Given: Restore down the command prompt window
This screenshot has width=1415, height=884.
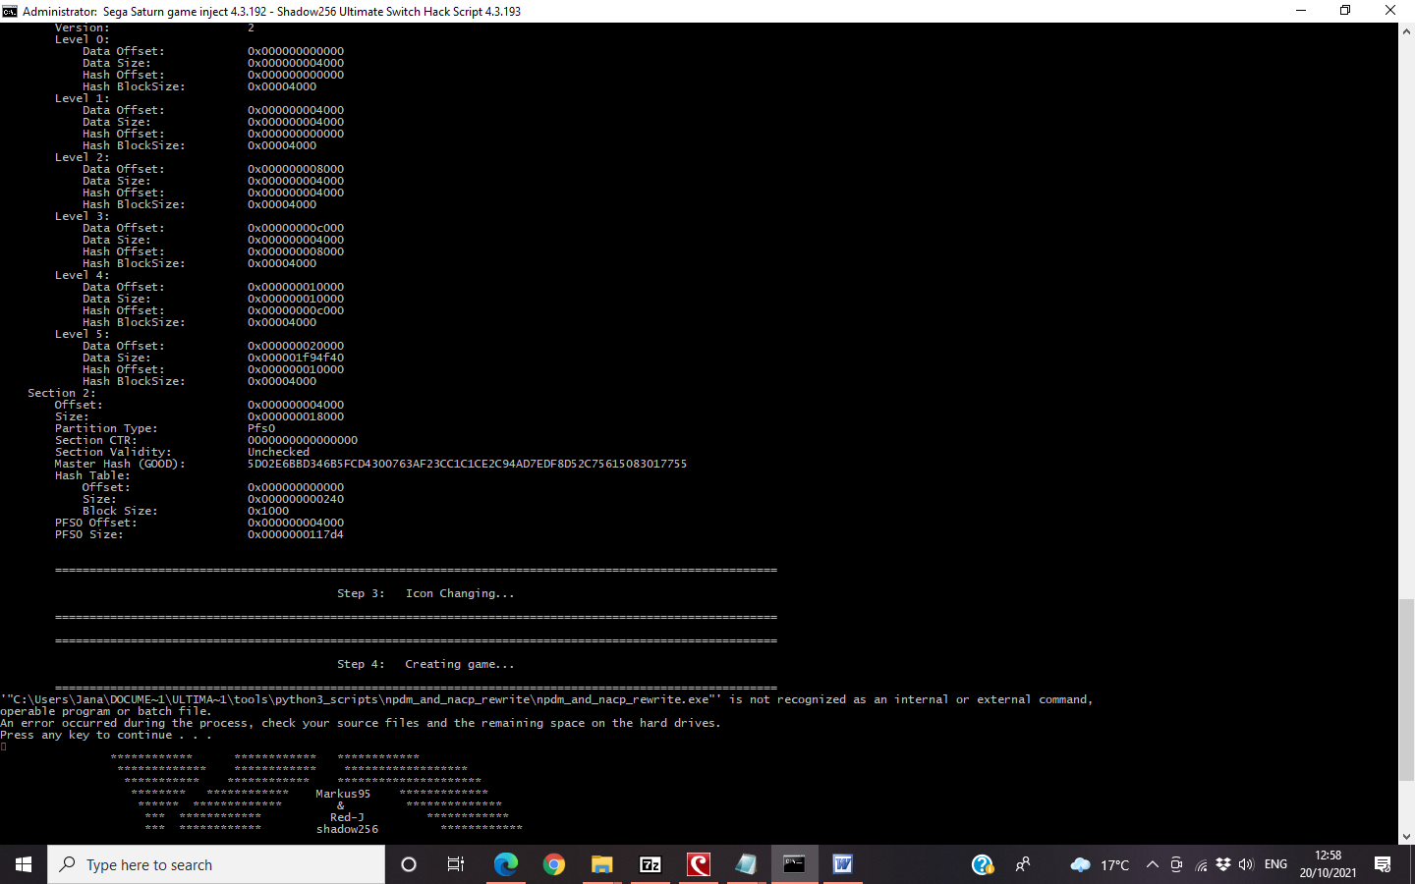Looking at the screenshot, I should tap(1345, 11).
